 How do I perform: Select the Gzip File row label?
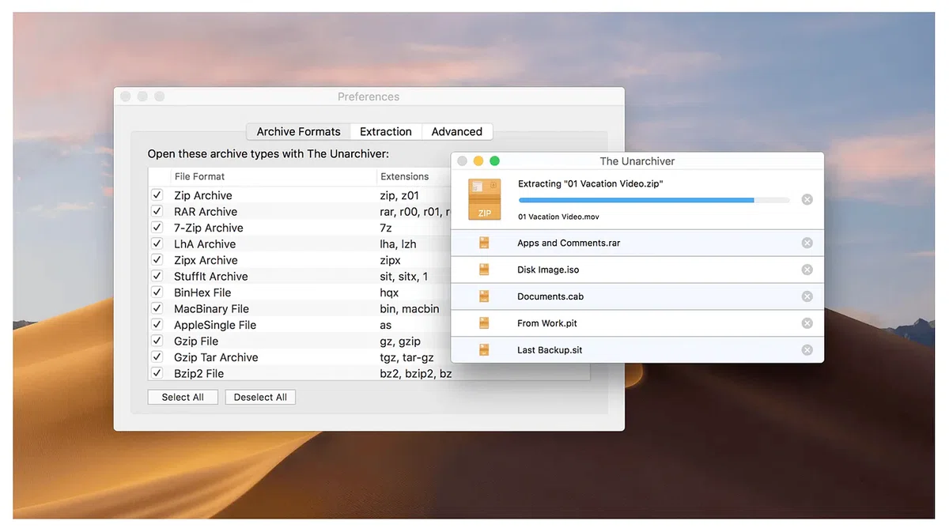coord(196,341)
